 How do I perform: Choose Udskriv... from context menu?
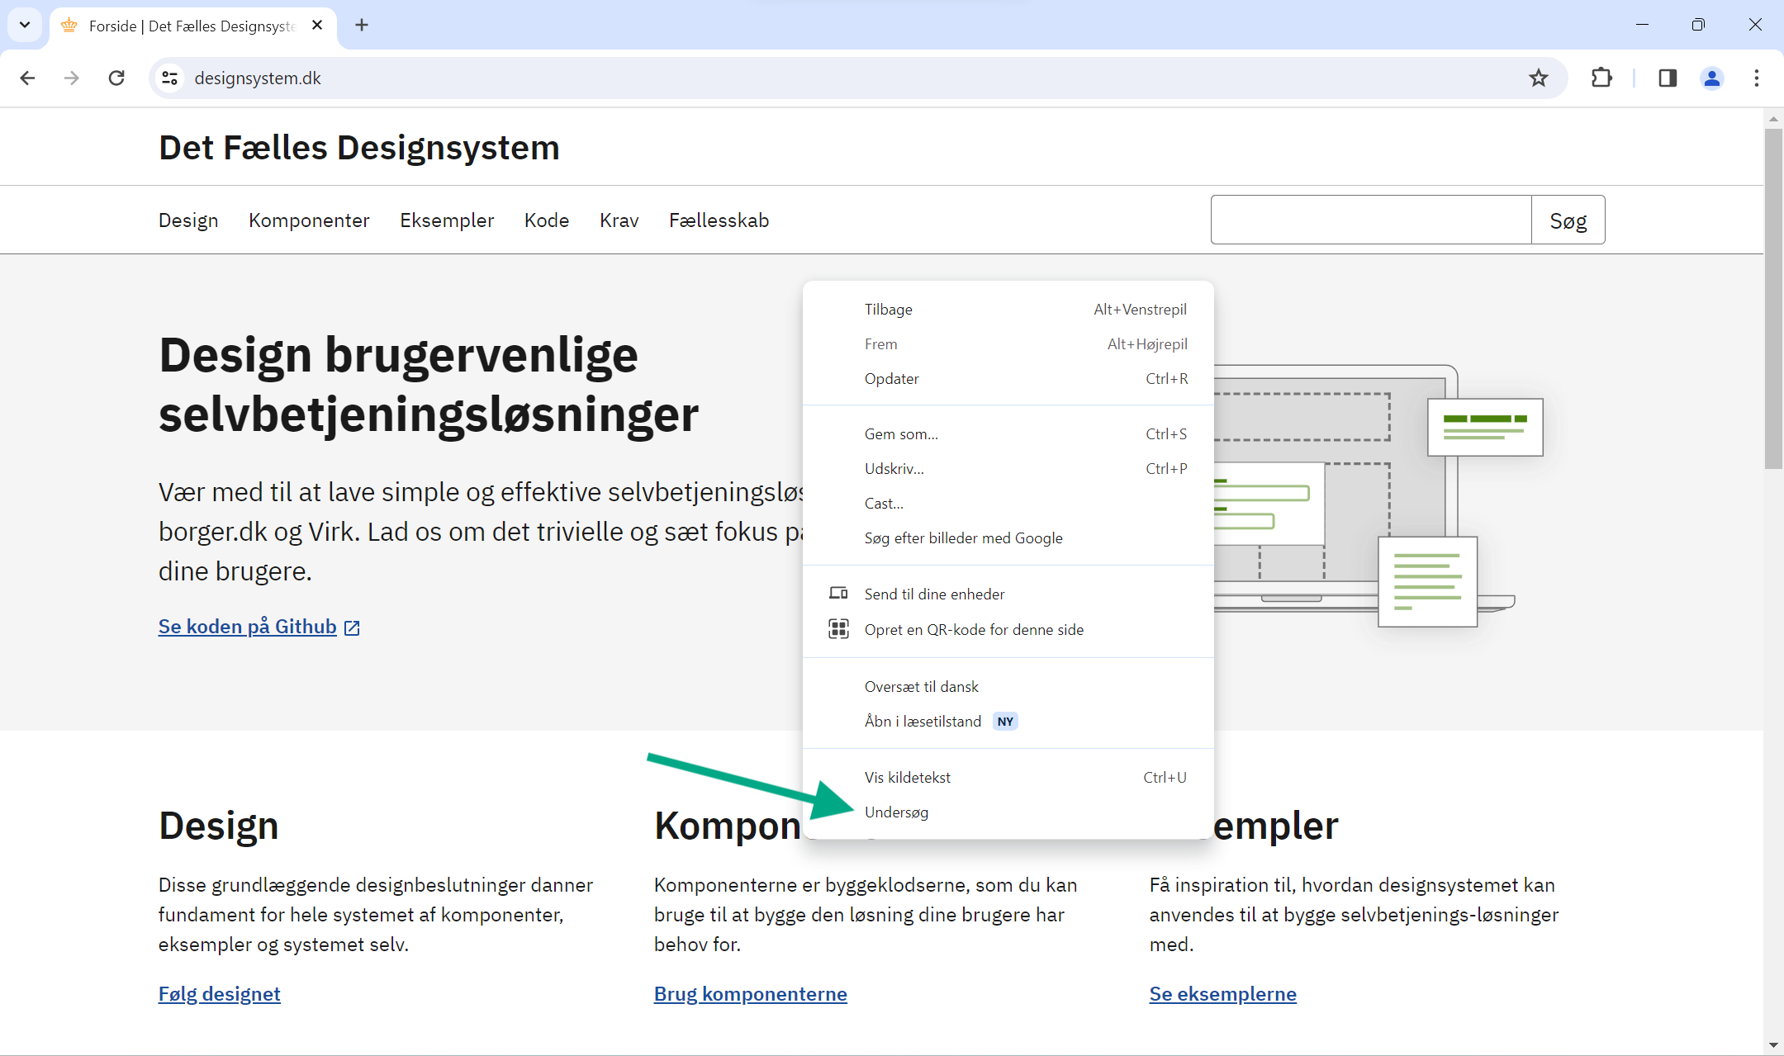pyautogui.click(x=1008, y=469)
